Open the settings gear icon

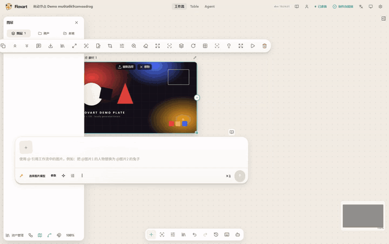point(380,7)
